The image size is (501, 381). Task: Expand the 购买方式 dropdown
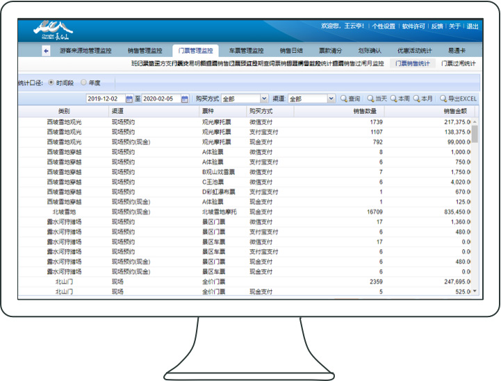coord(264,99)
